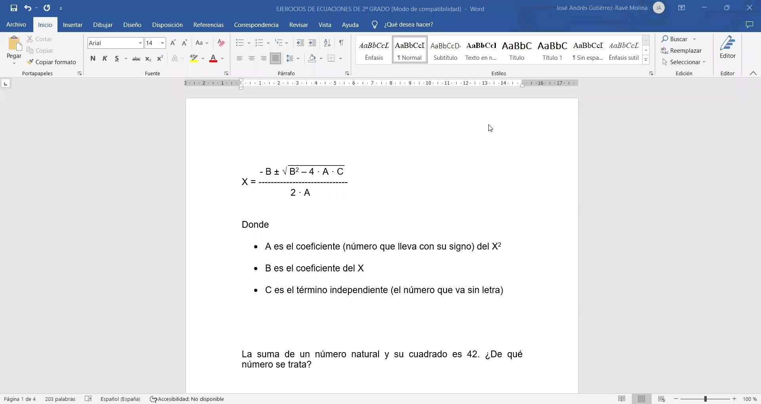Click the ¿Qué desea hacer? search field
Viewport: 761px width, 404px height.
pos(408,25)
